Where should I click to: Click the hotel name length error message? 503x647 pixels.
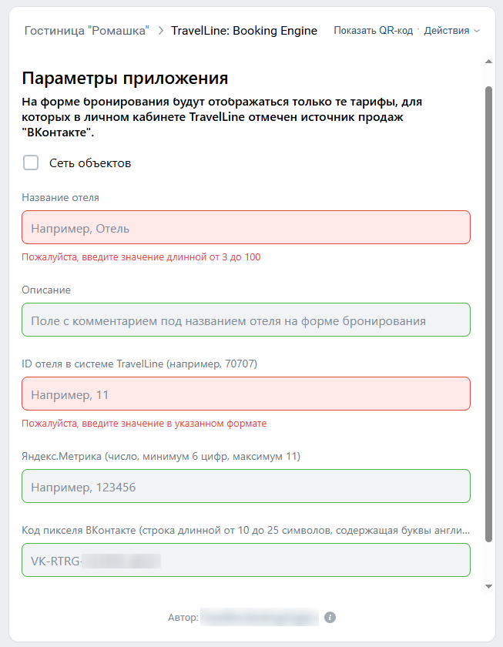(141, 257)
